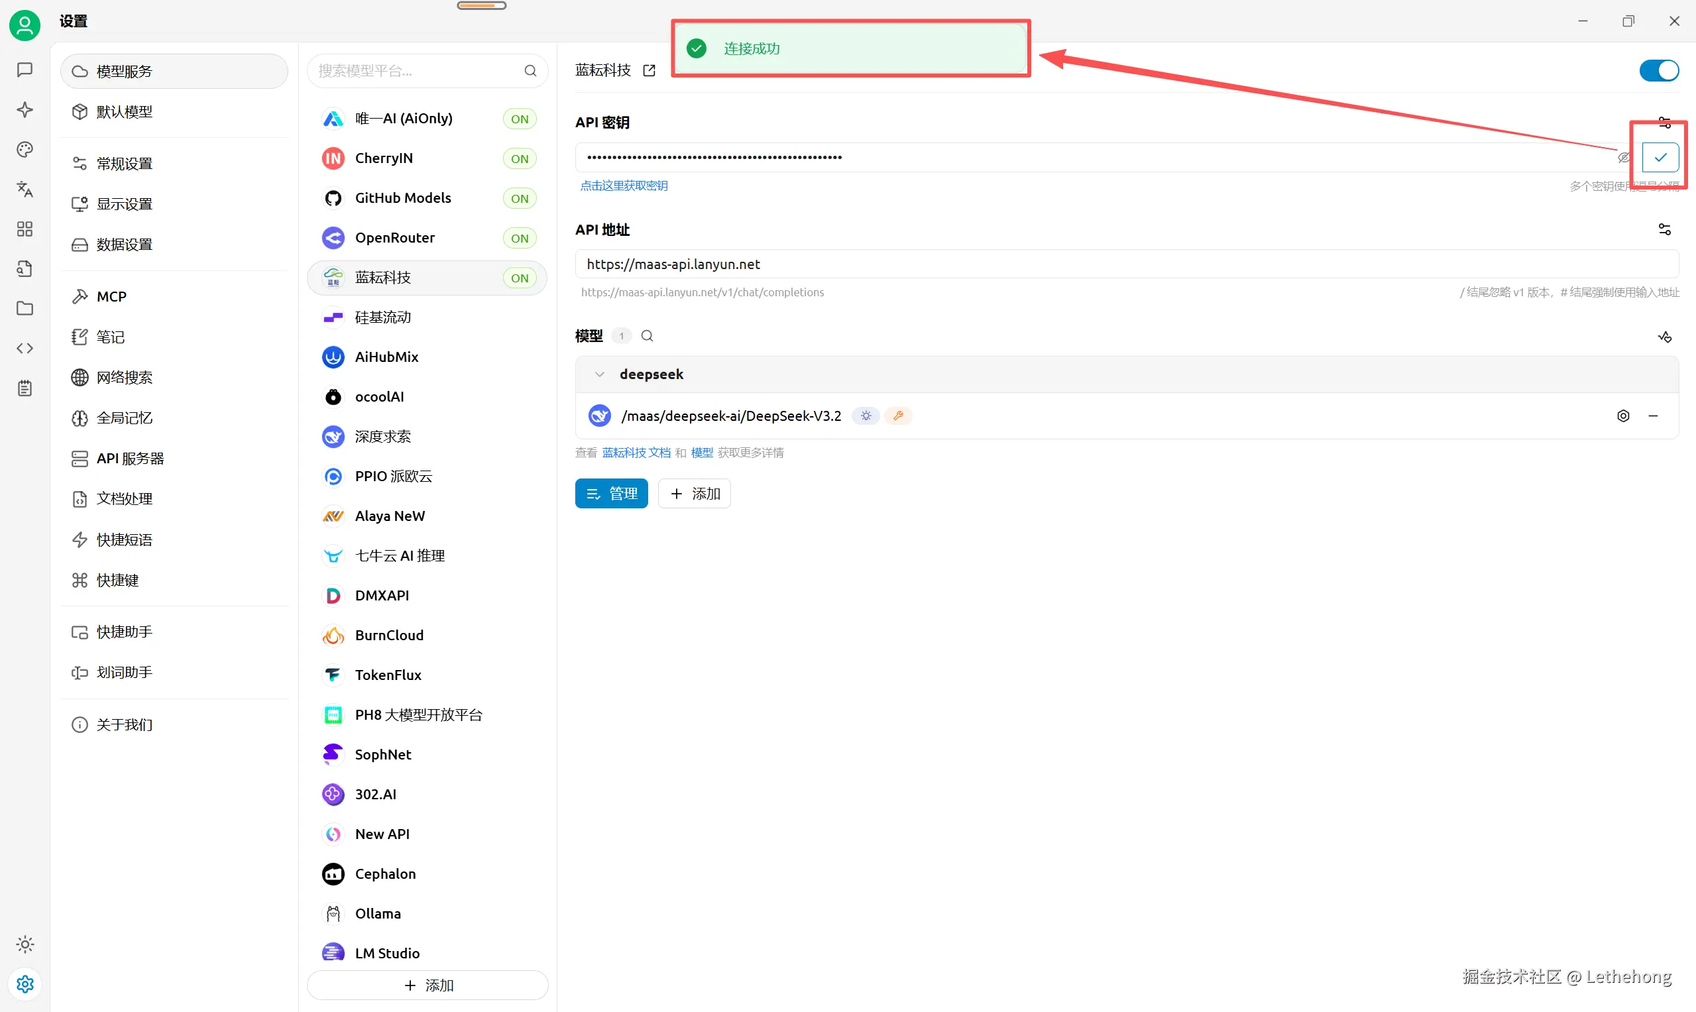
Task: Open API address settings icon
Action: point(1665,229)
